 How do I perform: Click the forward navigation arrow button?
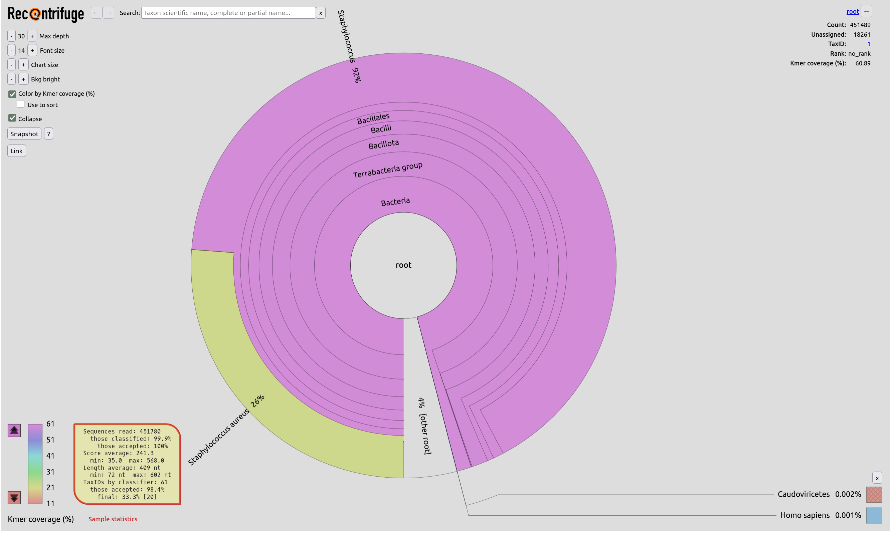pos(109,13)
